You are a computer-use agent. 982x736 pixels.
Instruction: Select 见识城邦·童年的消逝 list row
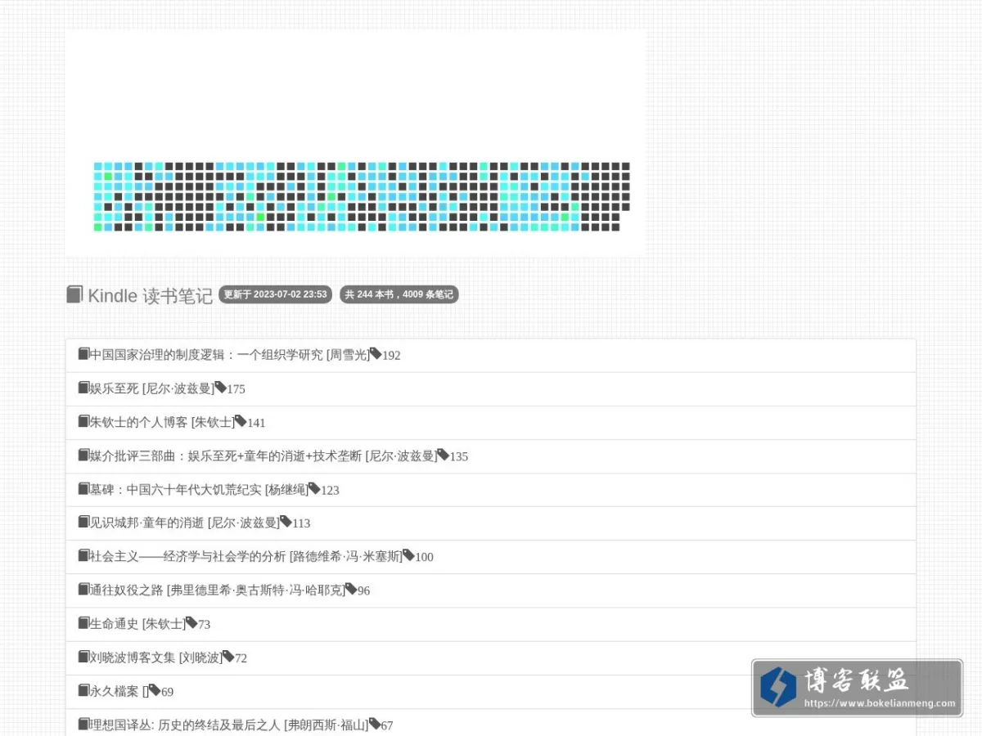pos(491,523)
